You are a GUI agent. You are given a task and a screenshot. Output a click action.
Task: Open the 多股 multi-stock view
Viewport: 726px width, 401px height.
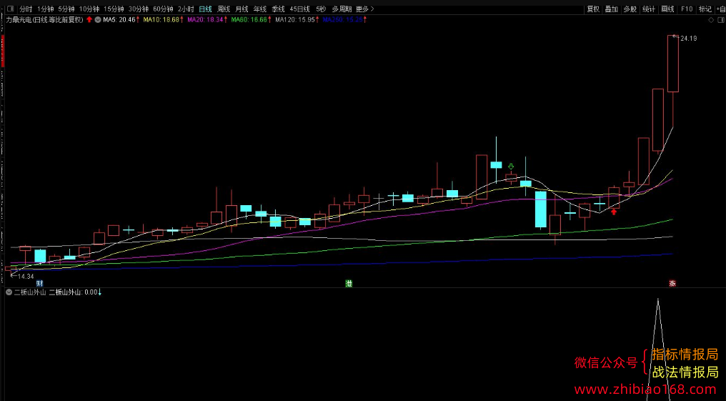(630, 9)
